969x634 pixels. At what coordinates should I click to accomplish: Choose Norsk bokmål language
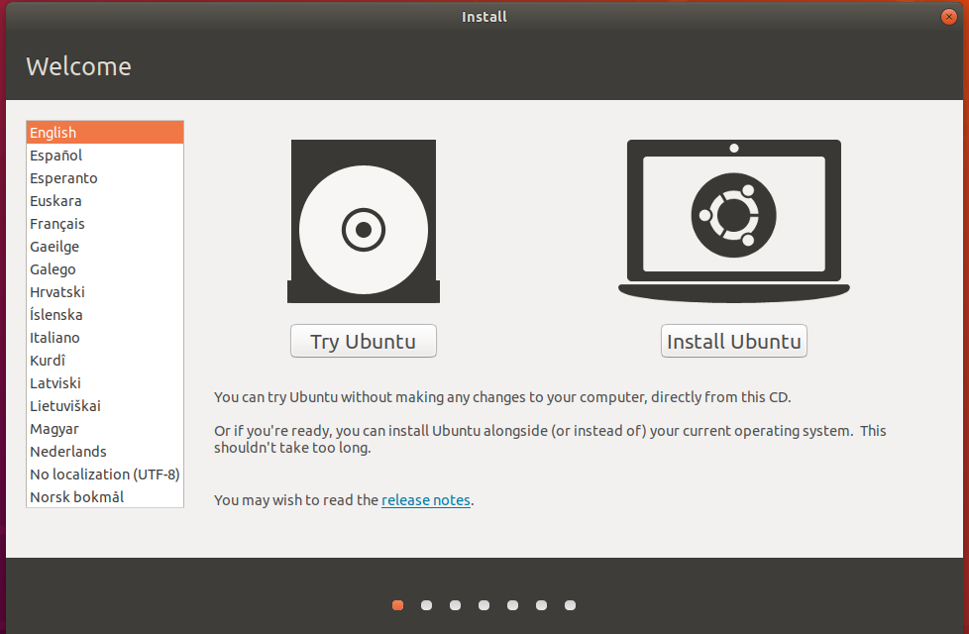105,497
